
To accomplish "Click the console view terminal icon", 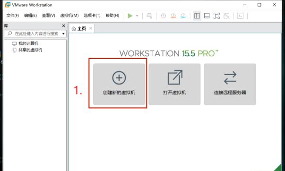I will [240, 16].
